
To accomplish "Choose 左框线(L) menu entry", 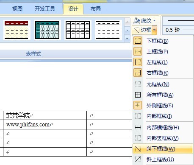I will [163, 62].
